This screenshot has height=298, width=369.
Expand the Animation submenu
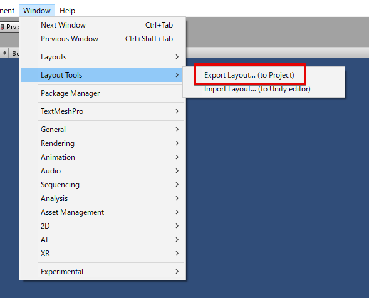pos(102,157)
